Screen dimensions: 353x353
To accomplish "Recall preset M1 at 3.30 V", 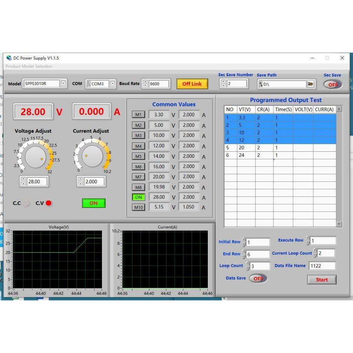I will pos(139,114).
